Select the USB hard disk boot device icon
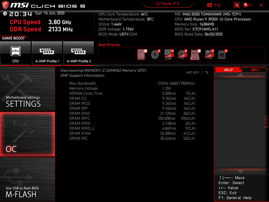The width and height of the screenshot is (269, 202). pos(169,54)
